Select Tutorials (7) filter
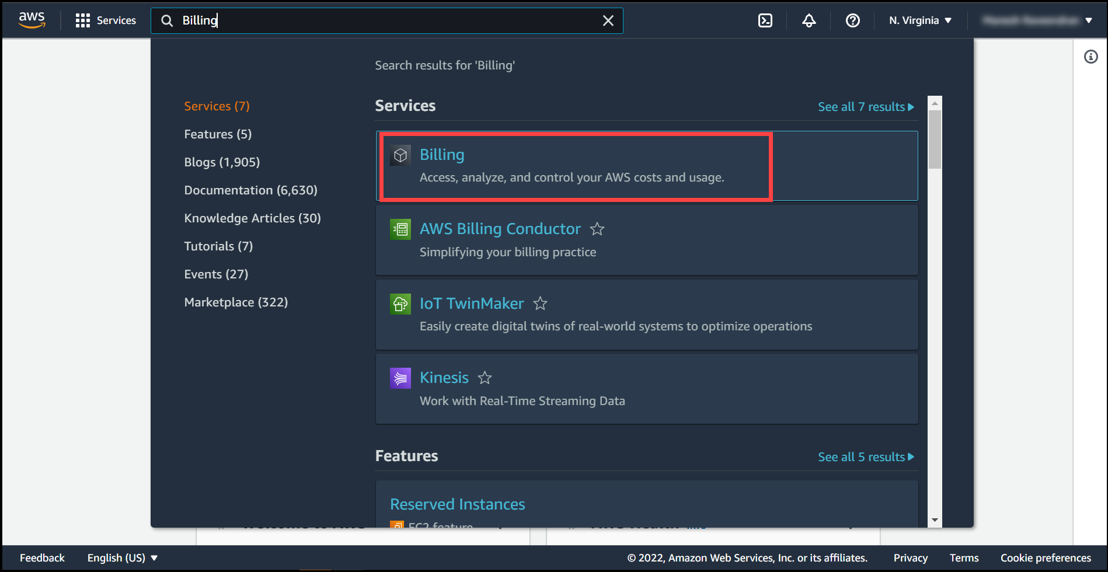 (x=219, y=246)
